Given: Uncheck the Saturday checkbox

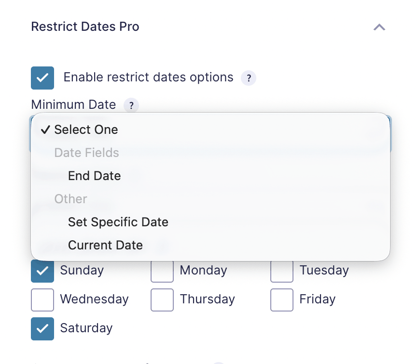Looking at the screenshot, I should pyautogui.click(x=42, y=329).
